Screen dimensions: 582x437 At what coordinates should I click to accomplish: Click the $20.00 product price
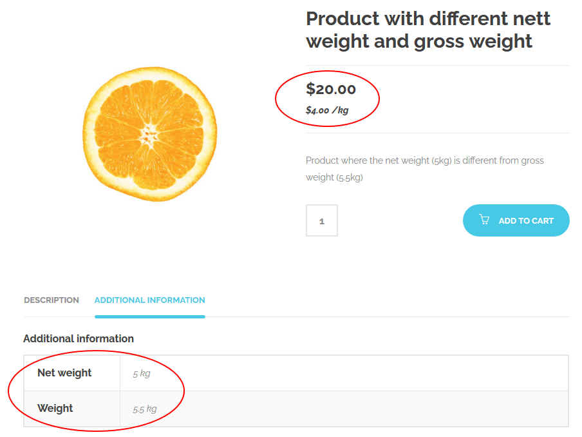[331, 89]
